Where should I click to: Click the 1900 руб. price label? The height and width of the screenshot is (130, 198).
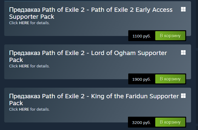[x=142, y=80]
